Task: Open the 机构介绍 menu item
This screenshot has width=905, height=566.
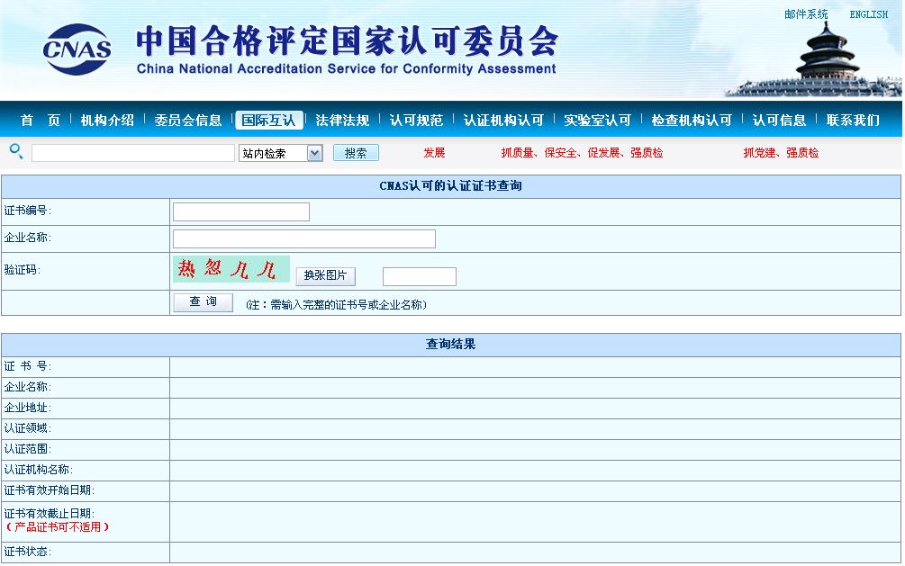Action: pos(107,120)
